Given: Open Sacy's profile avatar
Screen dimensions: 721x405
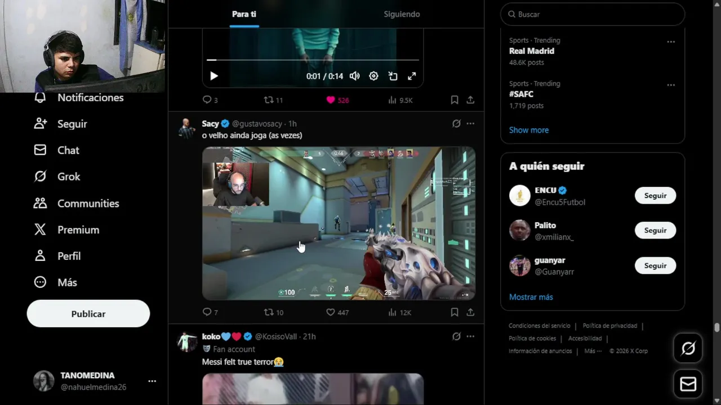Looking at the screenshot, I should point(187,129).
